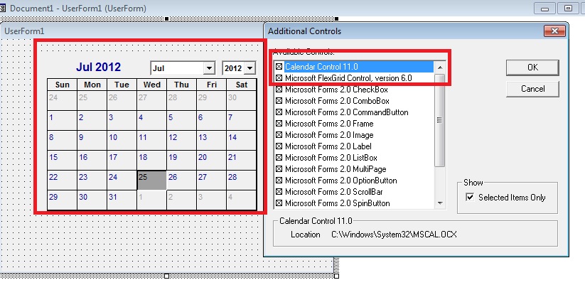Select July 25 highlighted calendar day
The image size is (585, 285).
(x=151, y=181)
